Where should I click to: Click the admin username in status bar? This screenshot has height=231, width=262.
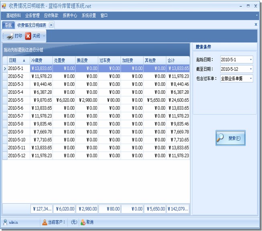[13, 222]
